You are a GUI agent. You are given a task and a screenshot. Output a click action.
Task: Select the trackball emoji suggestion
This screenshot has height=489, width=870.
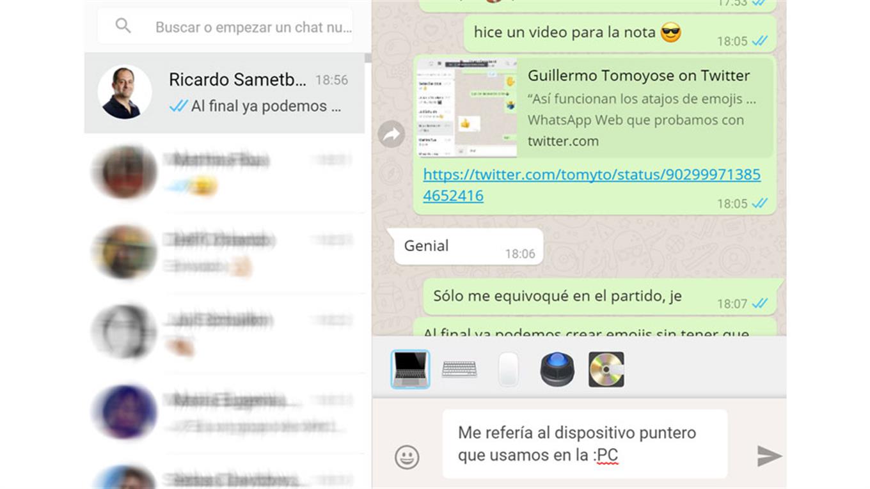pos(557,369)
